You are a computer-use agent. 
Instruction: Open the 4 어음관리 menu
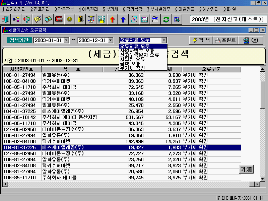(x=88, y=9)
